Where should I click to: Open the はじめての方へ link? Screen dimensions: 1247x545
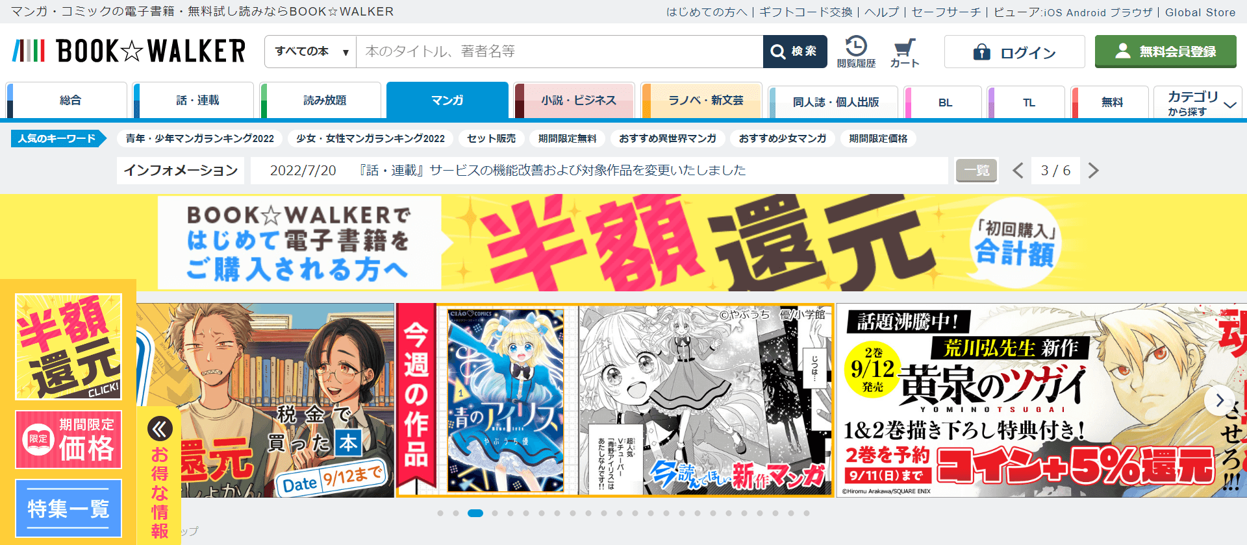tap(707, 12)
